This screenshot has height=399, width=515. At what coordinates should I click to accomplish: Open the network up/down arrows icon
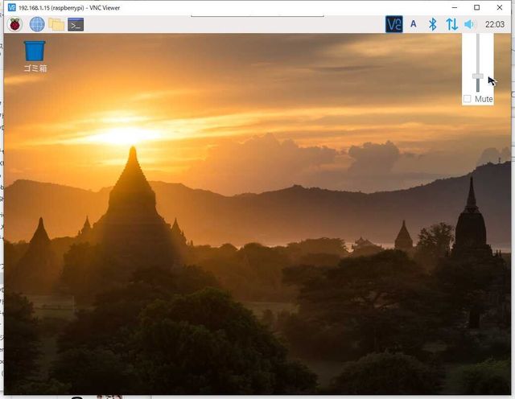point(452,25)
